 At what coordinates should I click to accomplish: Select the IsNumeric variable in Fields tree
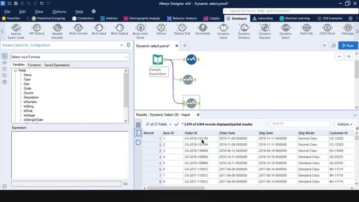pyautogui.click(x=30, y=102)
